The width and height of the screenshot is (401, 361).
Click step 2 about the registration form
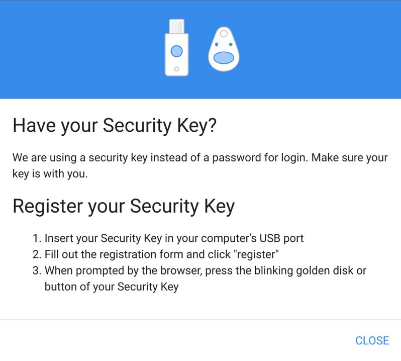pyautogui.click(x=155, y=254)
